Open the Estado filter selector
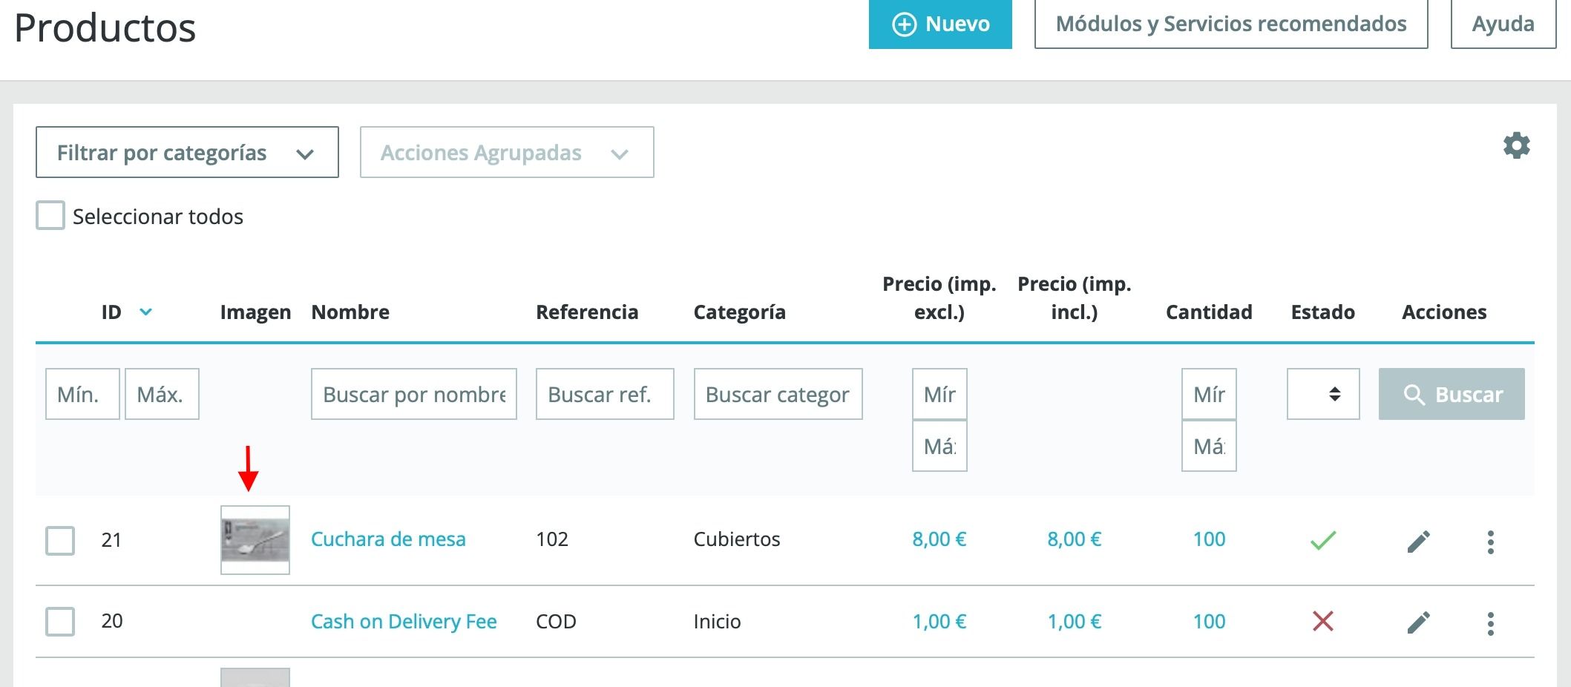Screen dimensions: 1571x687 coord(1323,394)
